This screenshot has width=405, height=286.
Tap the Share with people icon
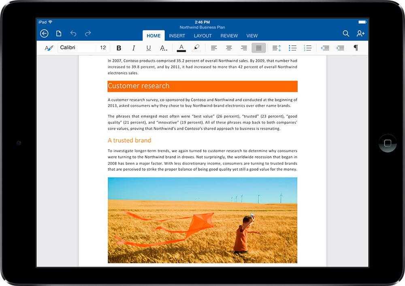click(360, 34)
